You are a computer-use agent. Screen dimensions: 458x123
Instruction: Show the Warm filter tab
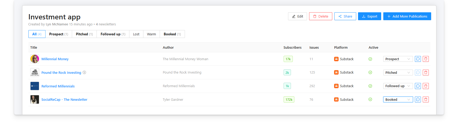pos(151,34)
